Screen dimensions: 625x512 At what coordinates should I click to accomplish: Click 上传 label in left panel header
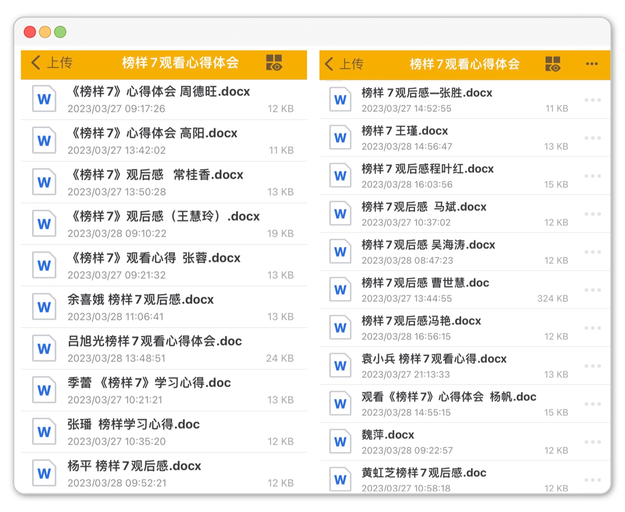[x=60, y=62]
